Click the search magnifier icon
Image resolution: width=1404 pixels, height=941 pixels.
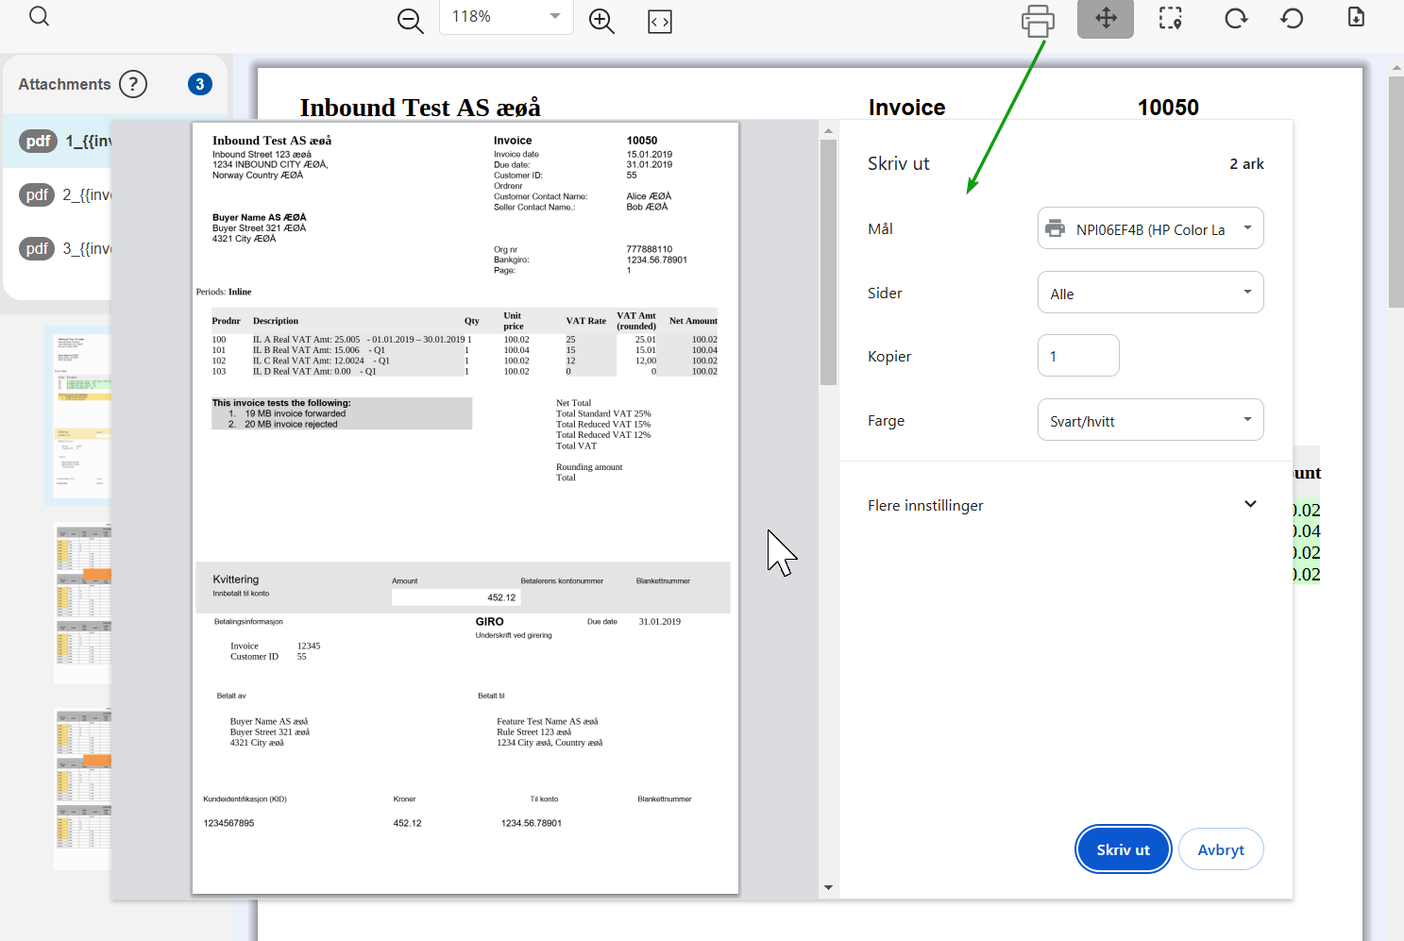39,16
